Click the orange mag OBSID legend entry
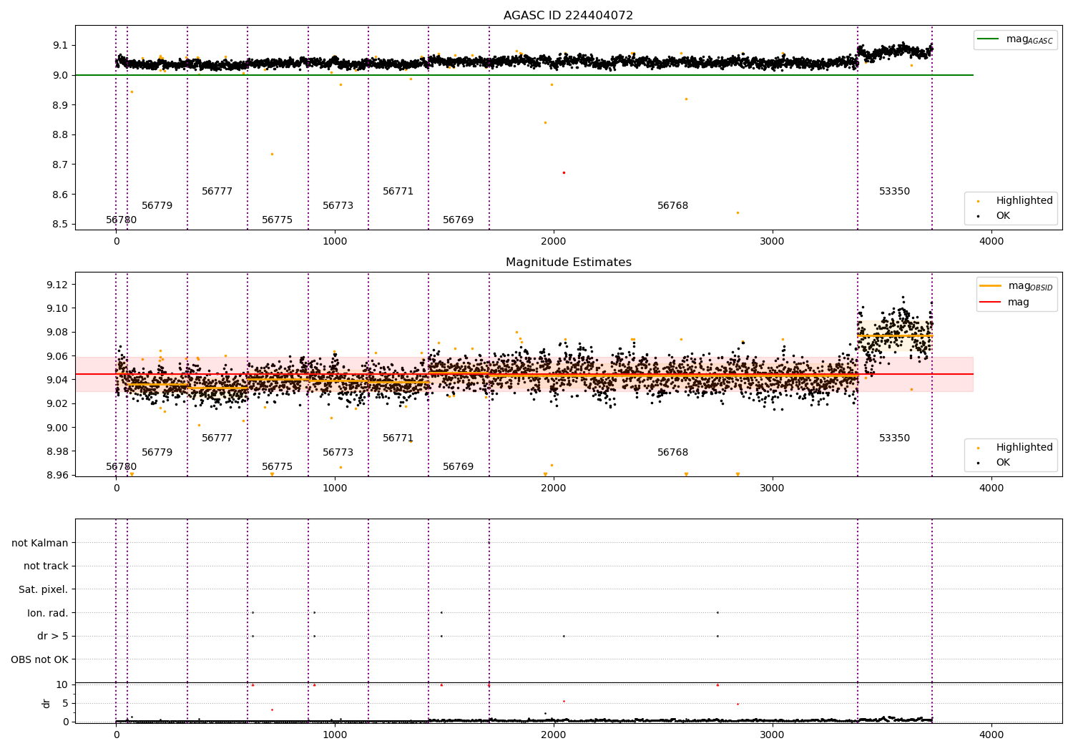 [1016, 286]
